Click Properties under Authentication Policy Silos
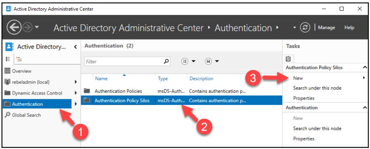The height and width of the screenshot is (149, 370). (304, 98)
